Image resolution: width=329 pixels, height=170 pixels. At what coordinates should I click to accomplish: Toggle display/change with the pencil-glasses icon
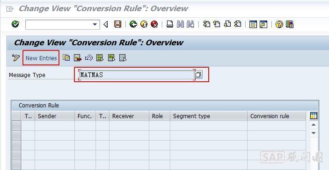[x=16, y=57]
